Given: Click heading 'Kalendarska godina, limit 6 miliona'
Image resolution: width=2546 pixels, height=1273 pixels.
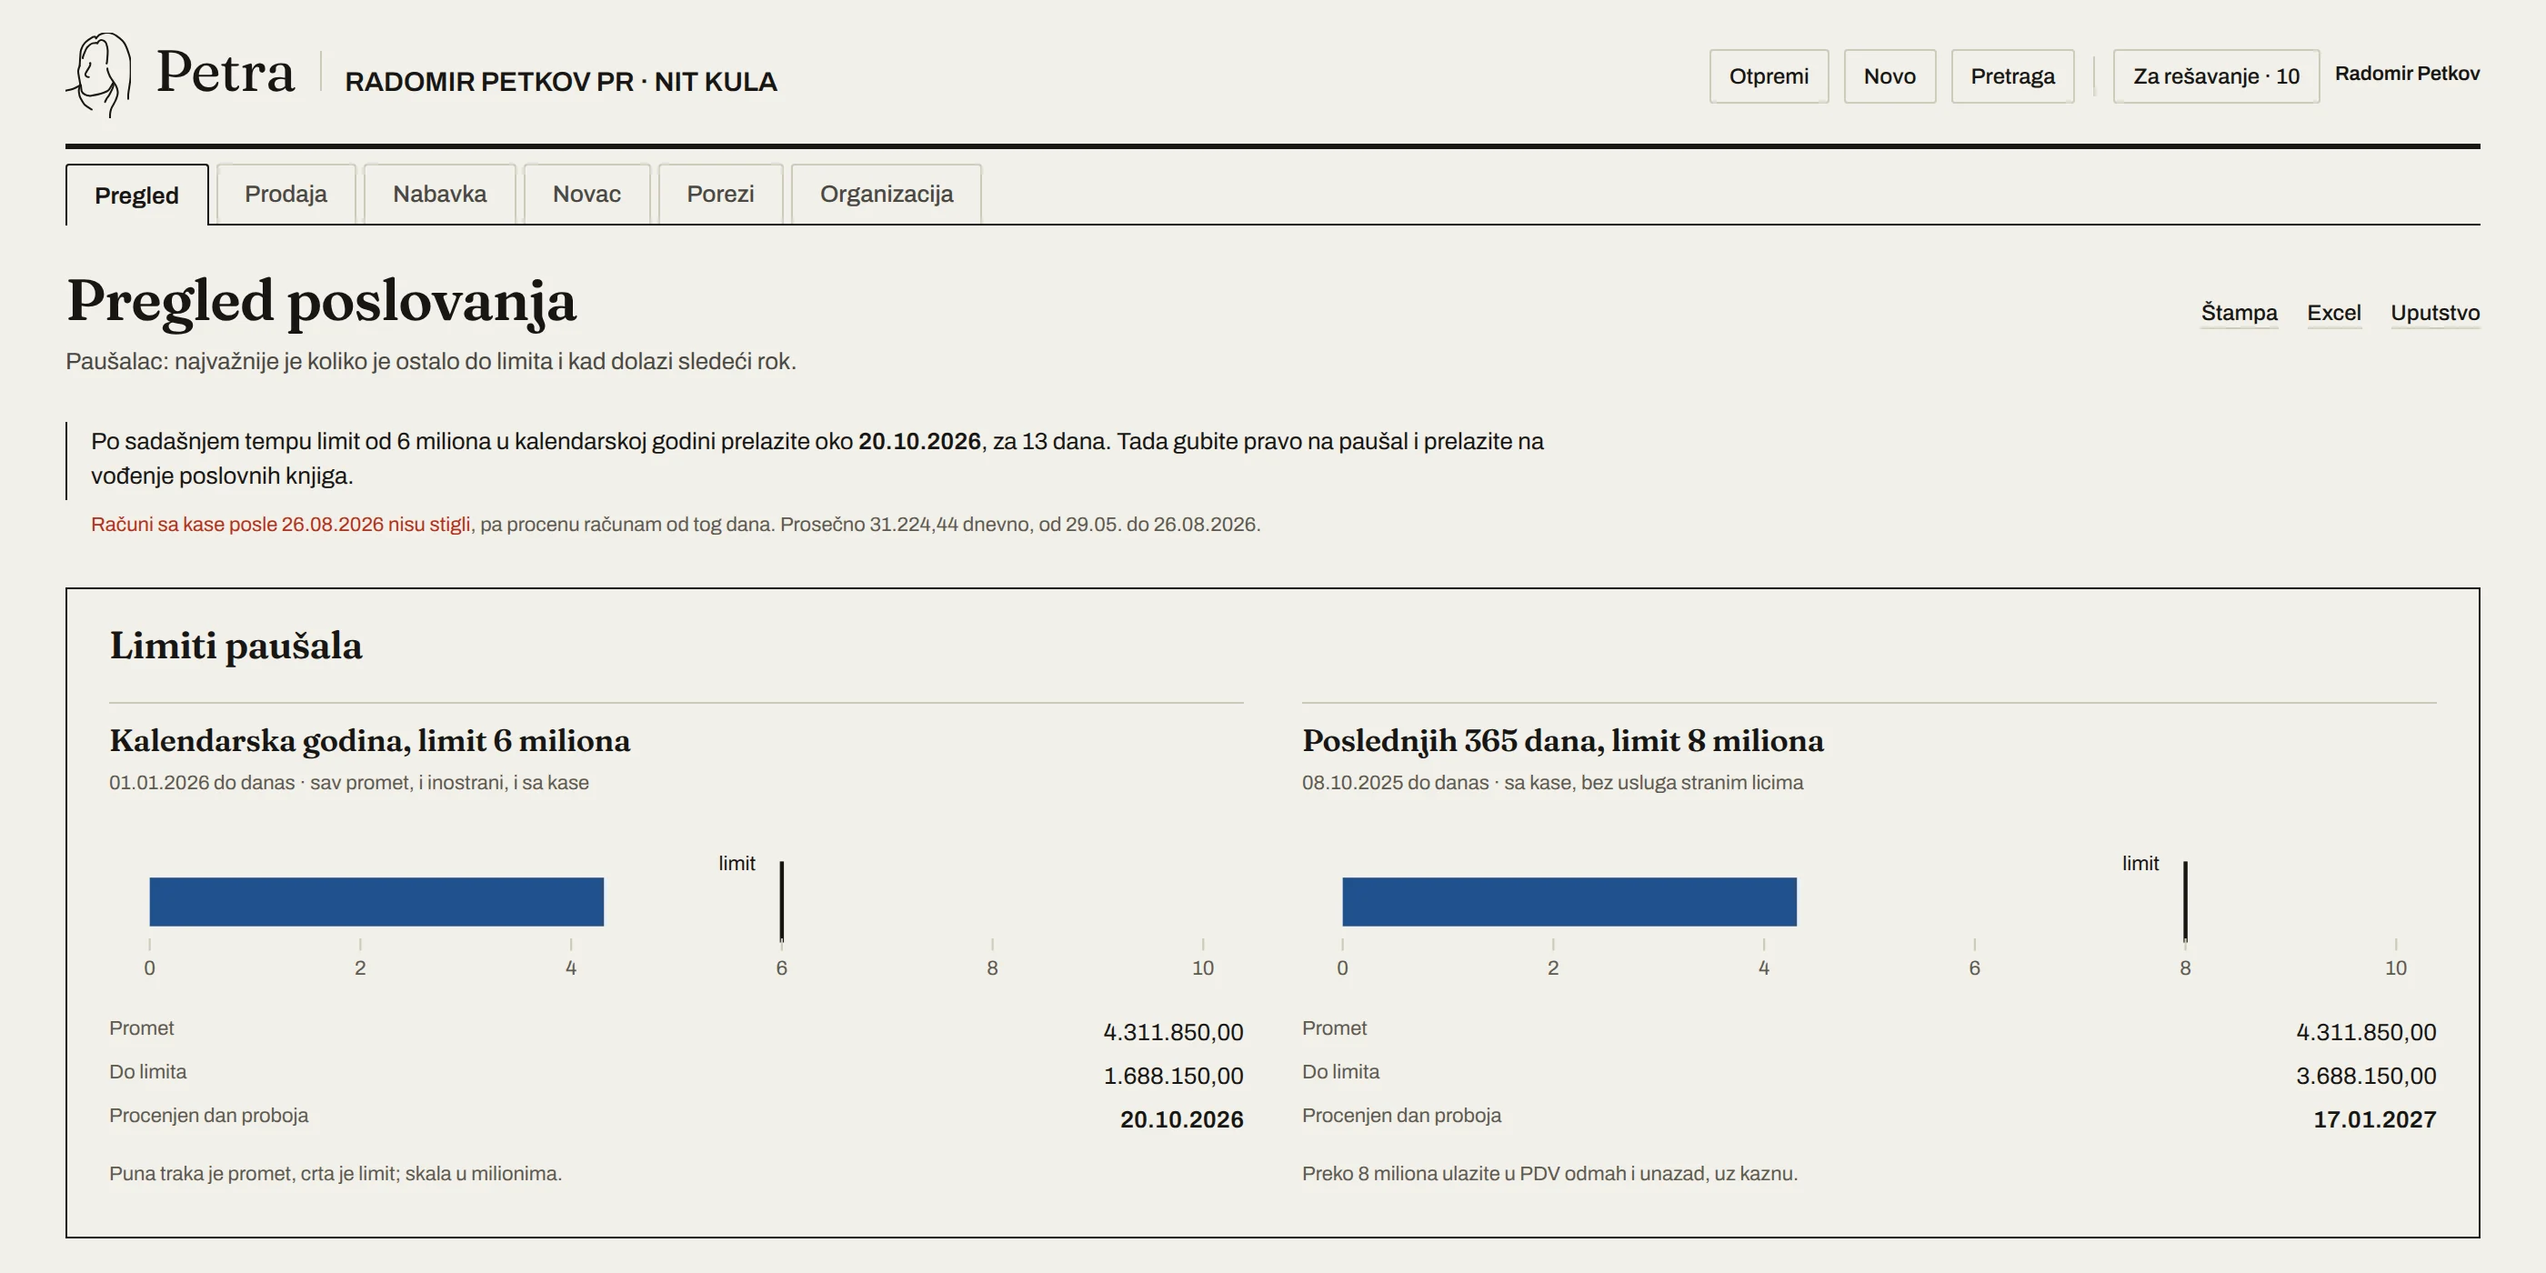Looking at the screenshot, I should (x=370, y=740).
